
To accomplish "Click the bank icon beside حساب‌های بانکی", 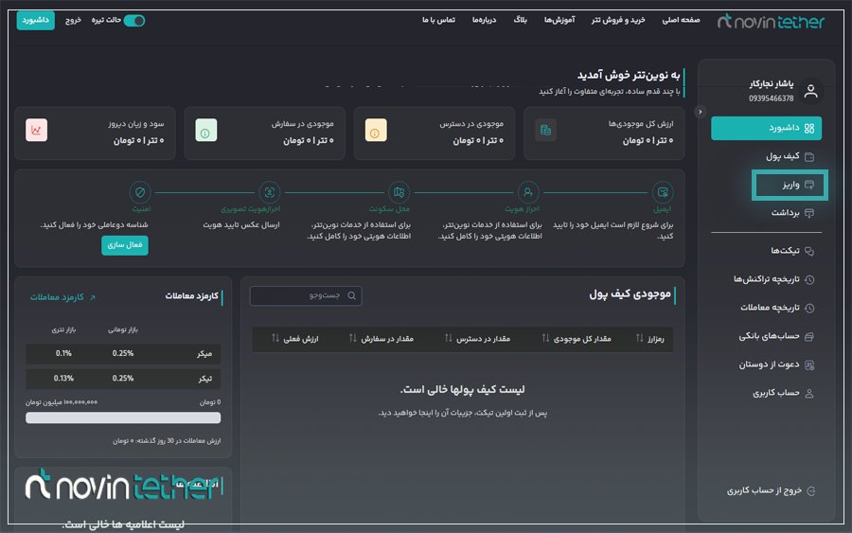I will (809, 337).
